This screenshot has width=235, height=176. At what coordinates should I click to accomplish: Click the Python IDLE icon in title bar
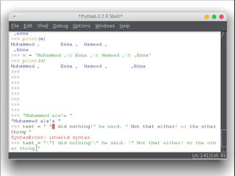point(14,17)
